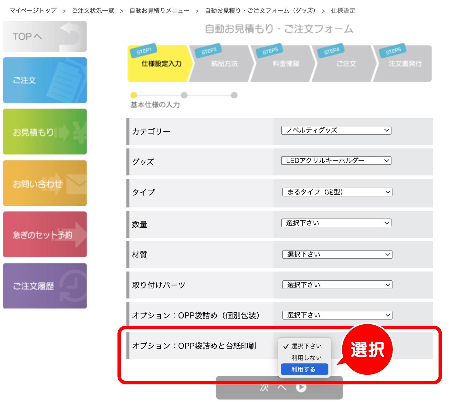Expand the タイプ dropdown
The height and width of the screenshot is (407, 455).
coord(337,192)
